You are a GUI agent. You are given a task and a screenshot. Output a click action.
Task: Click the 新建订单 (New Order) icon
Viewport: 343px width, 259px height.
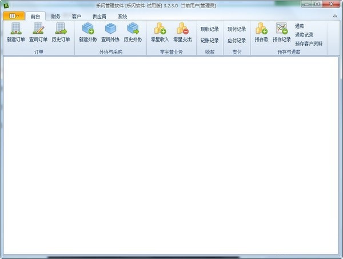point(15,29)
